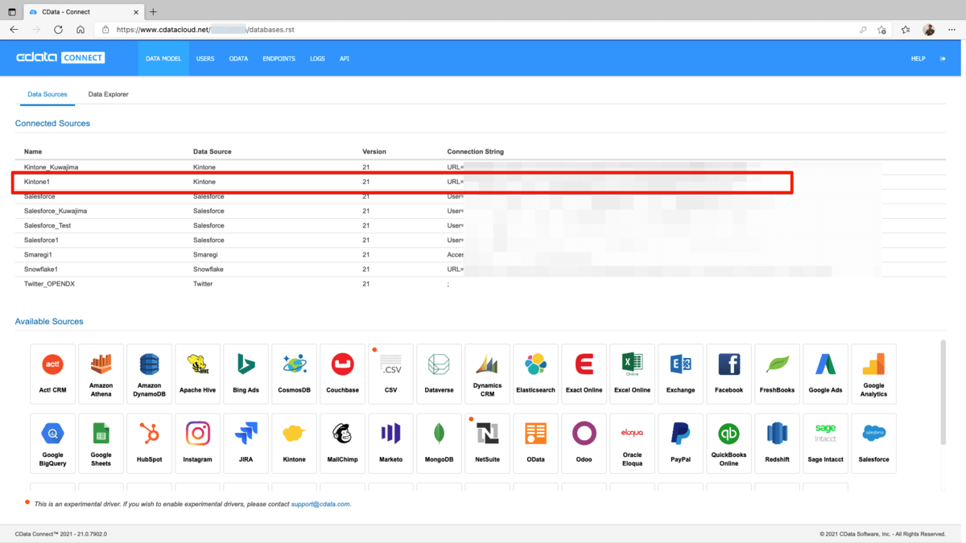Viewport: 966px width, 543px height.
Task: Select Elasticsearch data source
Action: click(x=535, y=374)
